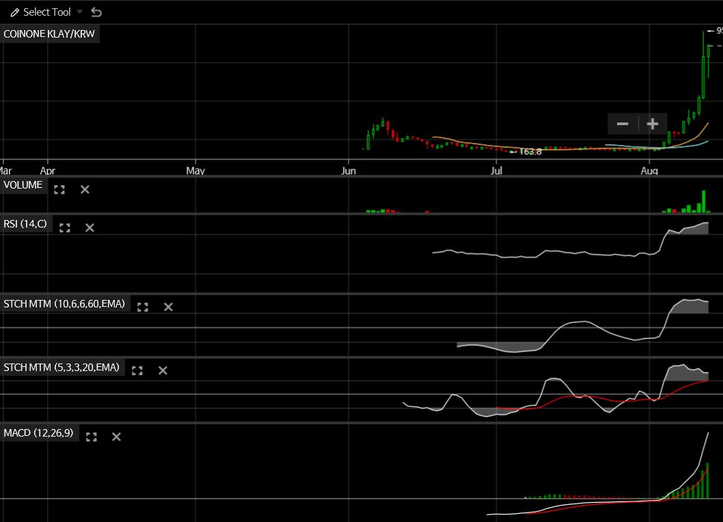
Task: Maximize the MACD (12,26,9) panel
Action: (x=91, y=437)
